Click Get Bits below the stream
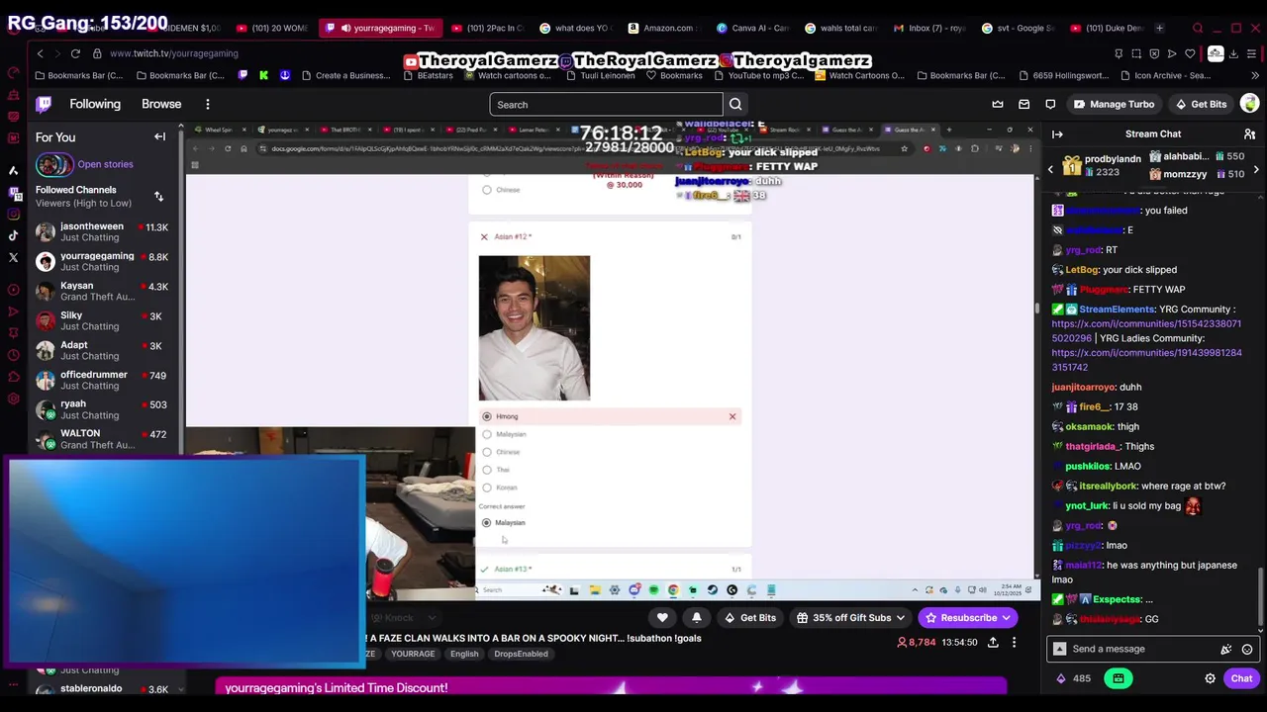The width and height of the screenshot is (1267, 712). pos(749,617)
